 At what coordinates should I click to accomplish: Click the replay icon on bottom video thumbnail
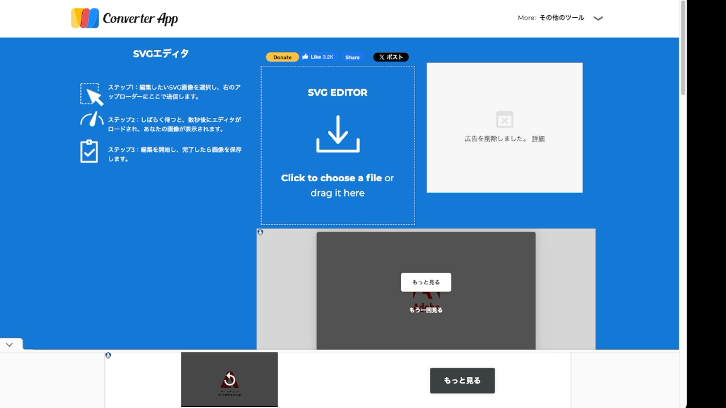pos(229,380)
